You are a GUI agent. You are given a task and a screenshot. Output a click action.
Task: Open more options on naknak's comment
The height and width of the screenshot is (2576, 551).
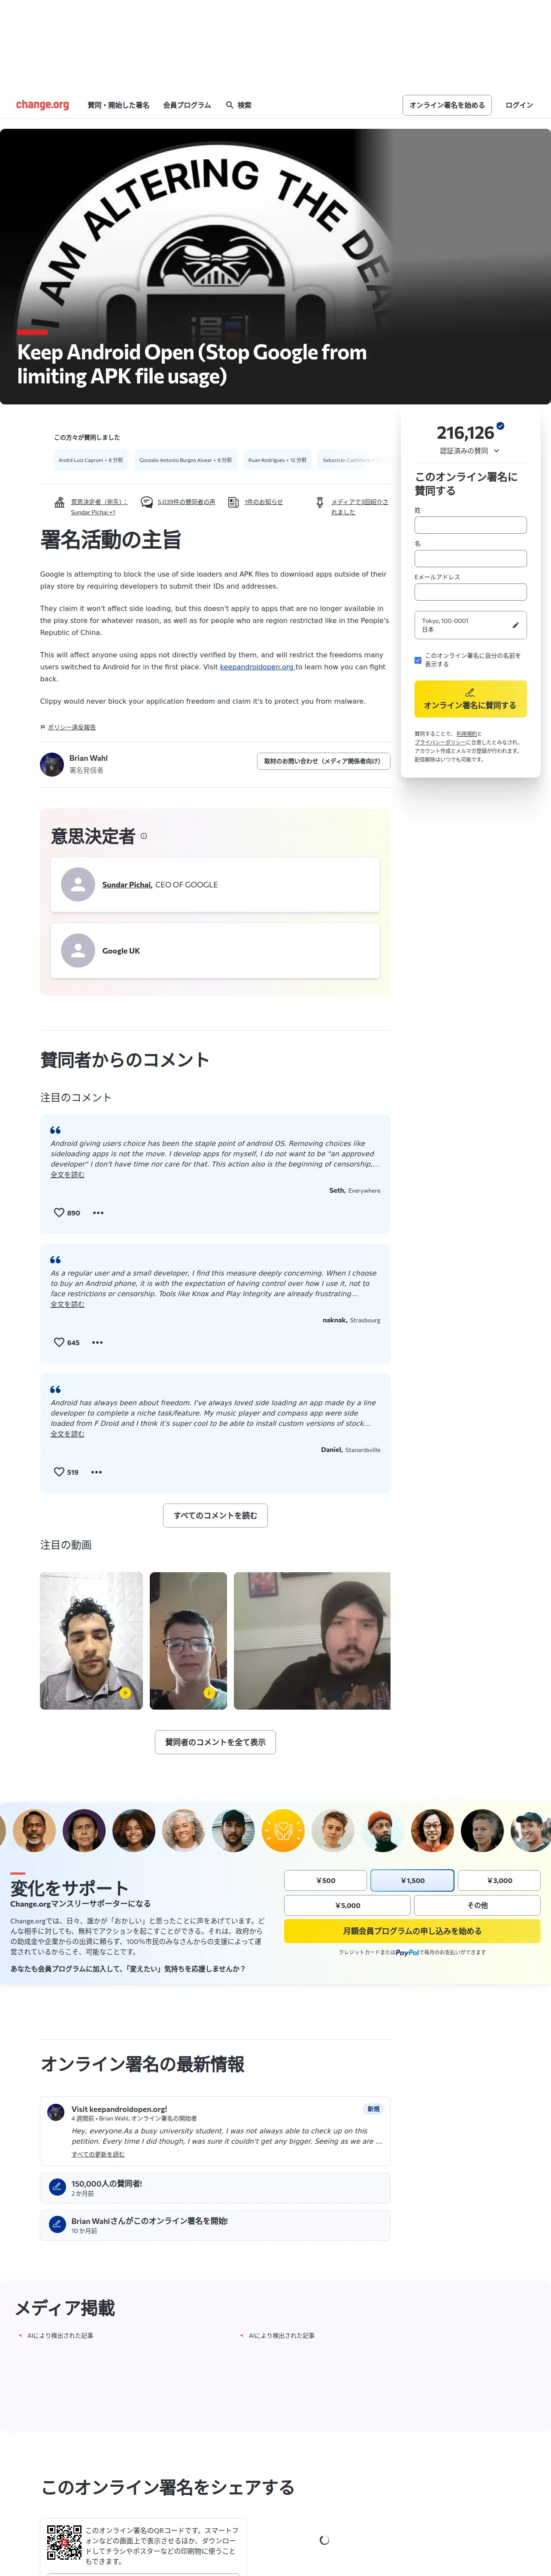coord(97,1342)
